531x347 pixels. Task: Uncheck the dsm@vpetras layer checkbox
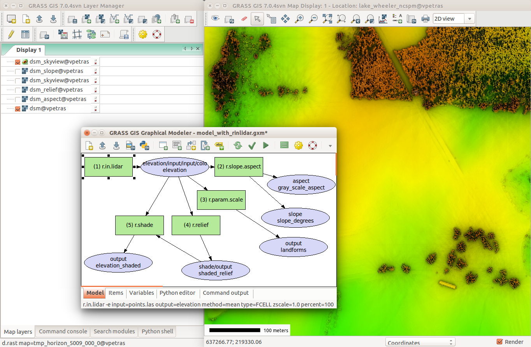[18, 109]
